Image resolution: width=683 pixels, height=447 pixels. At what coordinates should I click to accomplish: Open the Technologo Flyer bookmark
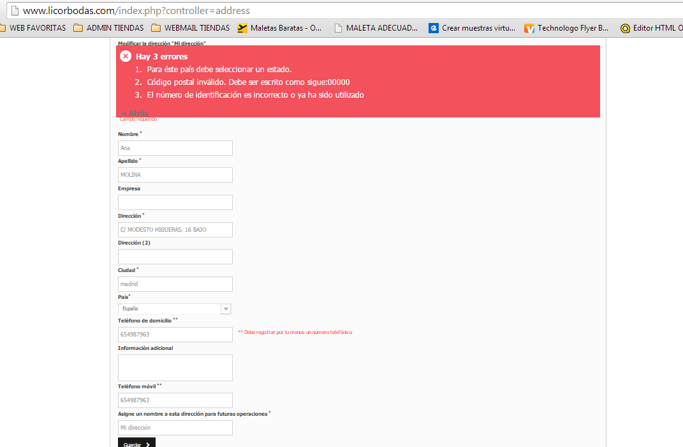coord(566,28)
